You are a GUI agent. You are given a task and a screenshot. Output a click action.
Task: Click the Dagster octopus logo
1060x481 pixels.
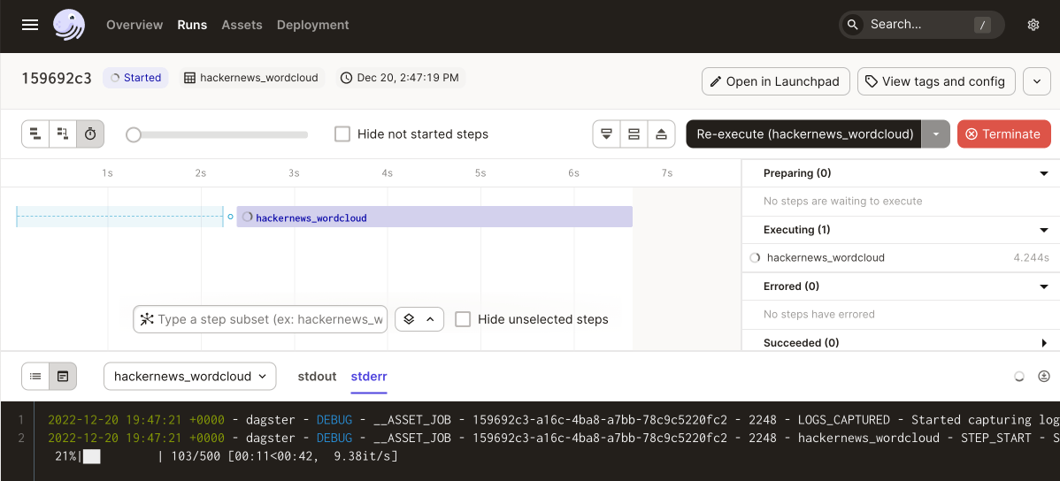pyautogui.click(x=69, y=25)
